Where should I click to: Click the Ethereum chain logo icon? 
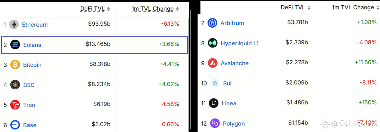[14, 24]
